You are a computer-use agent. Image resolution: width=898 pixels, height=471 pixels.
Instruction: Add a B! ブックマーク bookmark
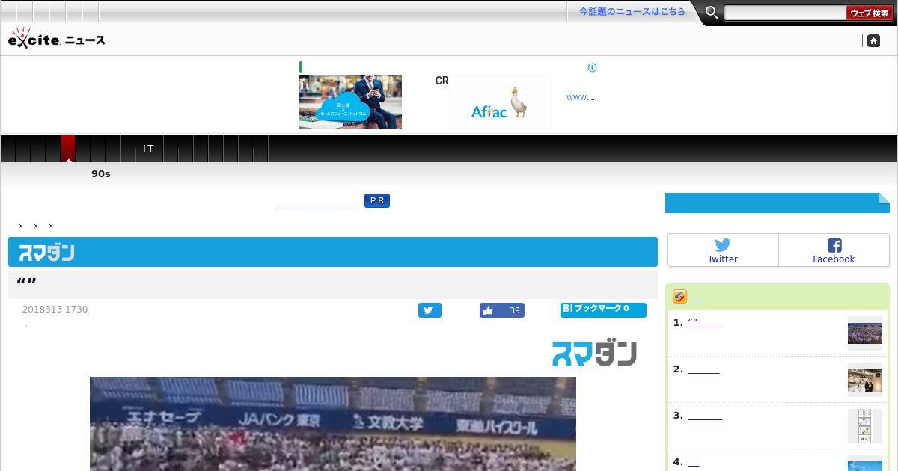603,310
